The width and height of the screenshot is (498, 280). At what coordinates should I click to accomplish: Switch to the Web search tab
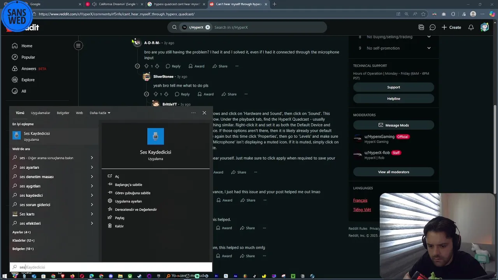(x=79, y=113)
